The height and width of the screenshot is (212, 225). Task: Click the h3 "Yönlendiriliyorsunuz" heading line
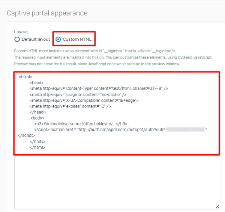pyautogui.click(x=81, y=124)
